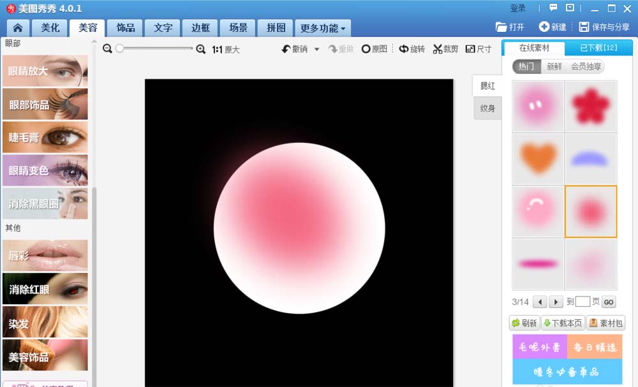The image size is (638, 387).
Task: Open the 唇彩 lip gloss tool
Action: tap(45, 255)
